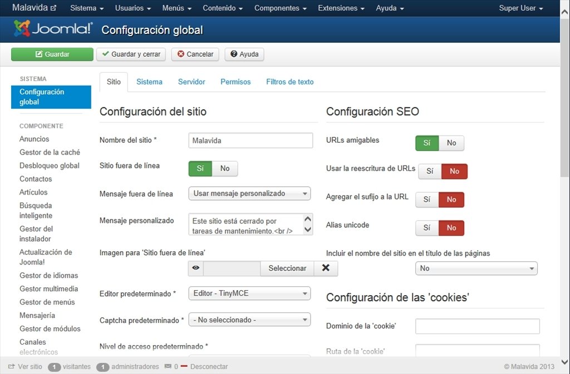This screenshot has width=570, height=374.
Task: Open the Menús menu
Action: click(176, 8)
